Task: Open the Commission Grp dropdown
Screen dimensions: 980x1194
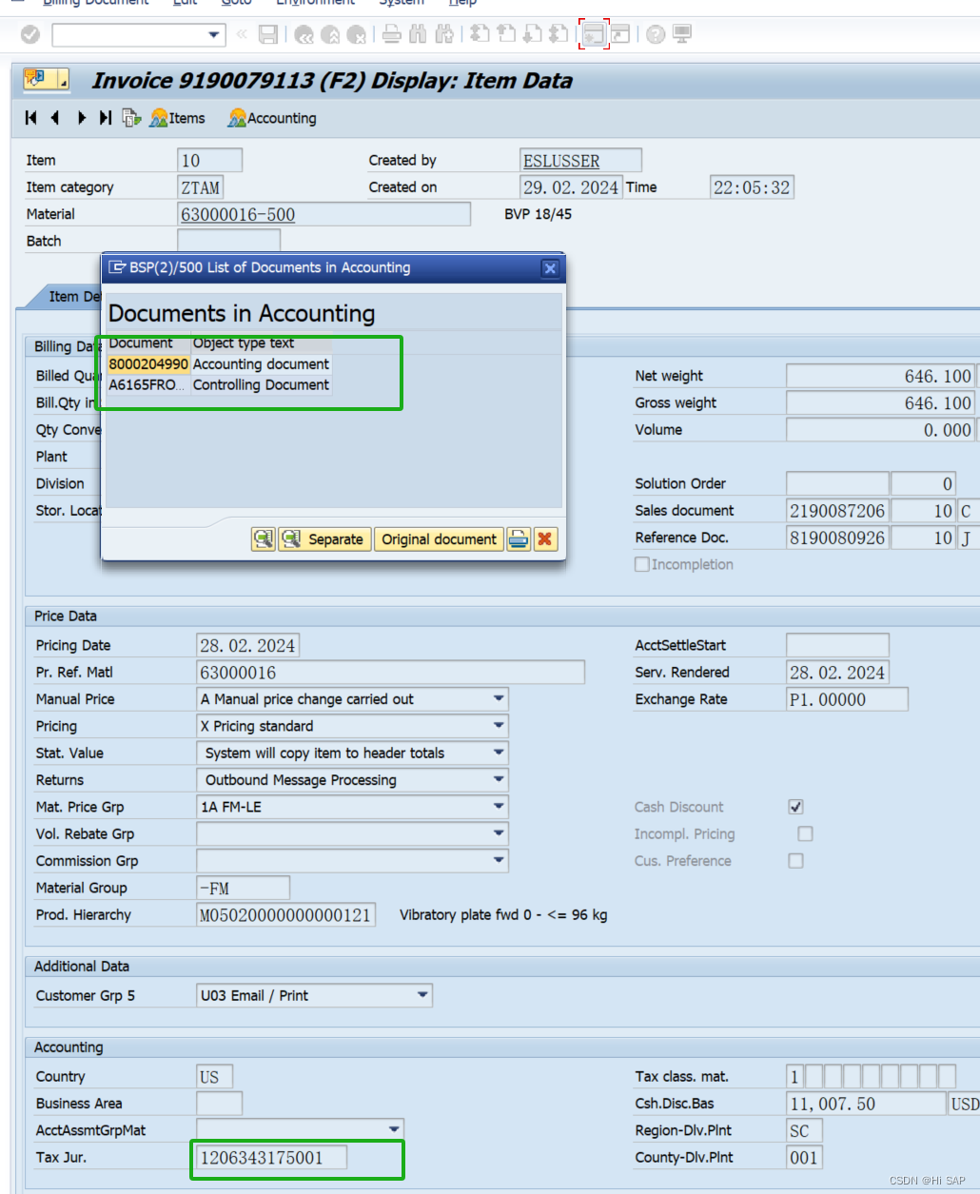Action: [499, 859]
